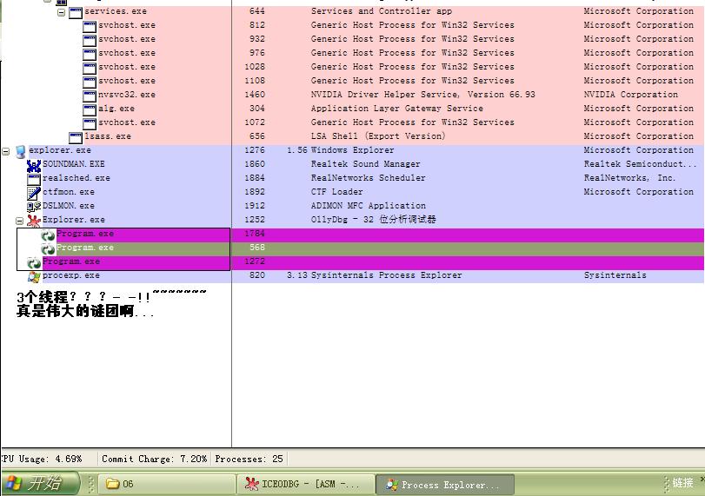This screenshot has height=496, width=705.
Task: Select the 'OllyDbg - 32 位分析调试器' description
Action: (x=373, y=220)
